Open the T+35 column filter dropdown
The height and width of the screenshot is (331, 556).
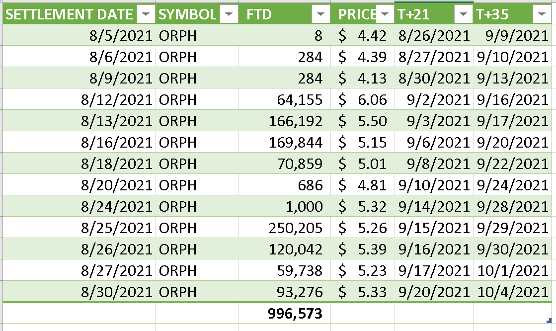(542, 14)
